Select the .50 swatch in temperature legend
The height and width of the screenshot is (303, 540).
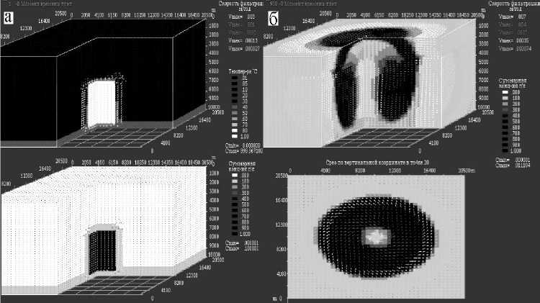(x=235, y=113)
